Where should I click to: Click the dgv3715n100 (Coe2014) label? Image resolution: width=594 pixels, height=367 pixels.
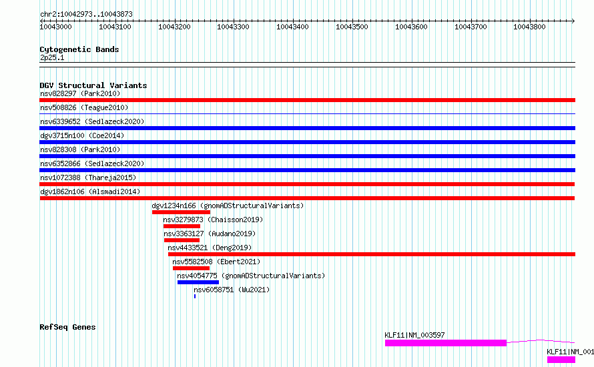point(82,135)
